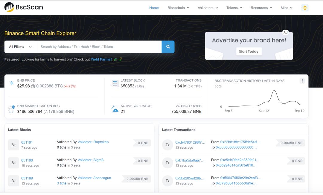323x195 pixels.
Task: Click the blue search magnifier button
Action: 168,47
